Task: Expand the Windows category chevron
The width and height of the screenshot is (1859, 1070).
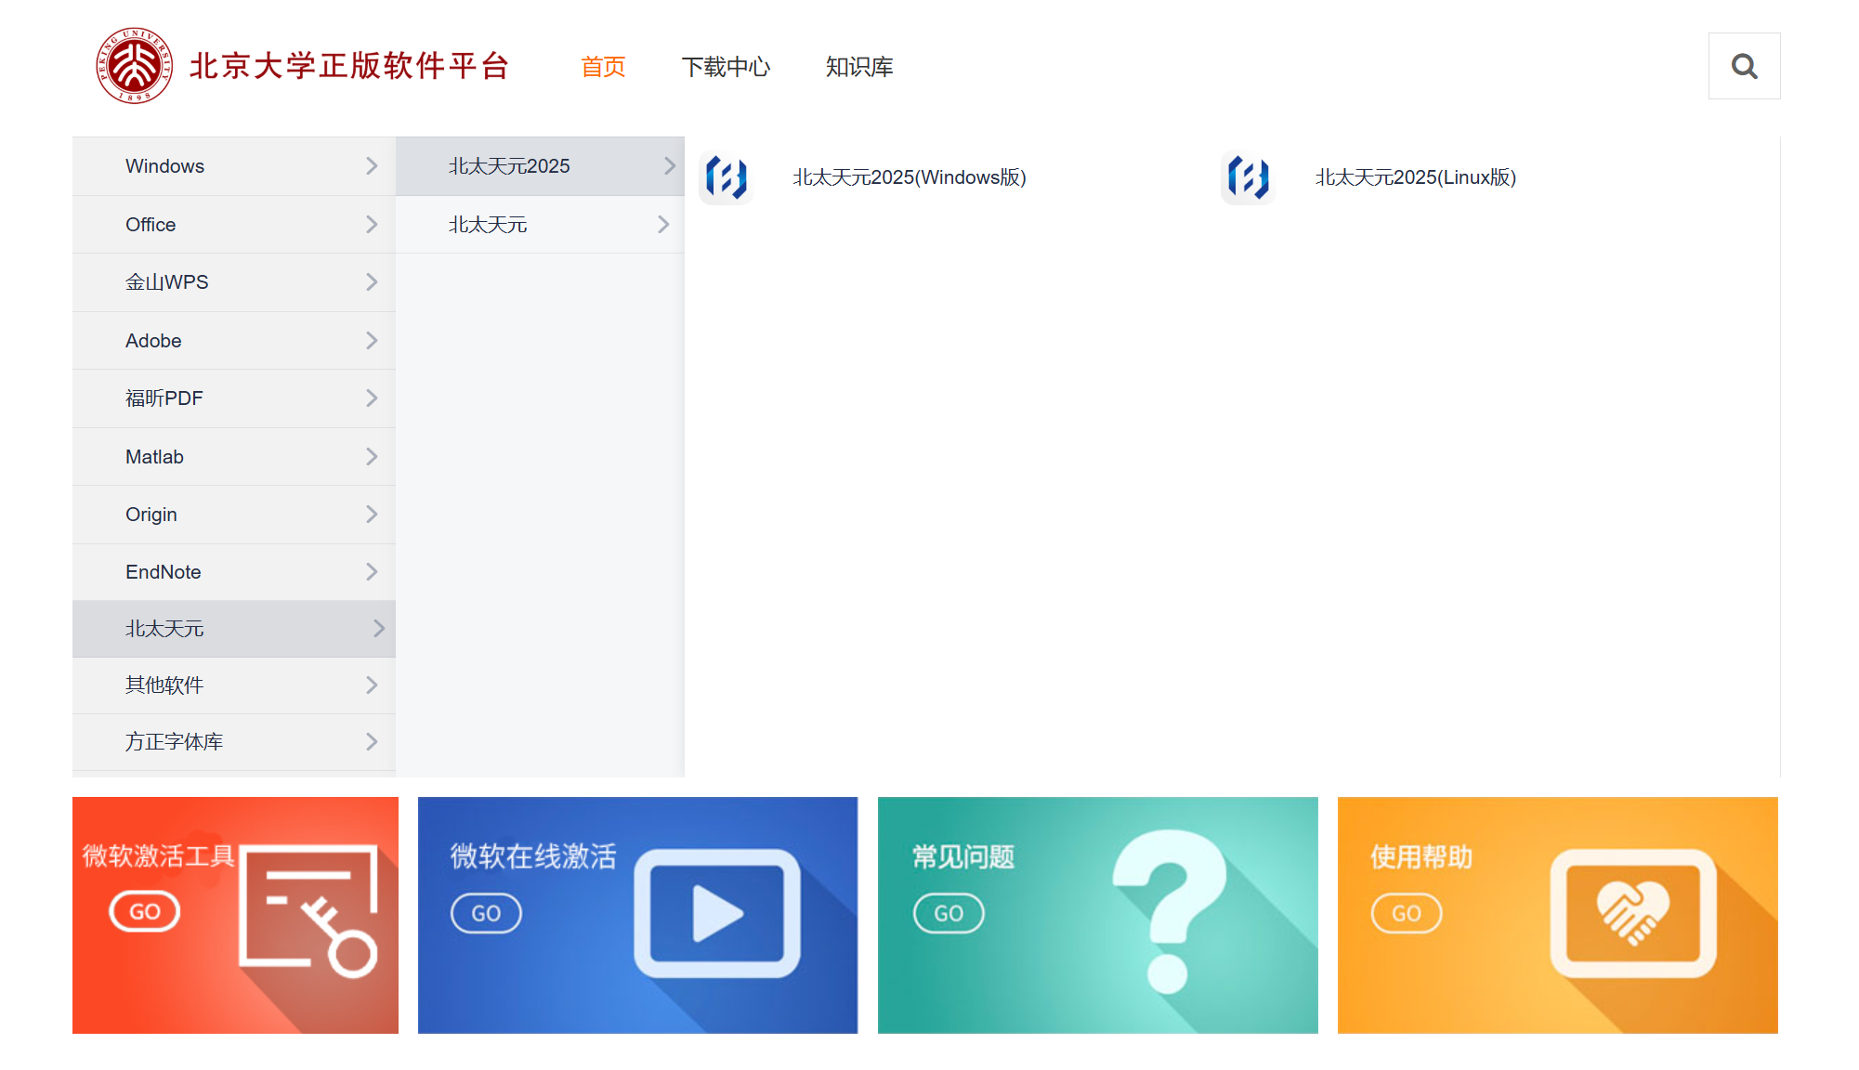Action: 372,165
